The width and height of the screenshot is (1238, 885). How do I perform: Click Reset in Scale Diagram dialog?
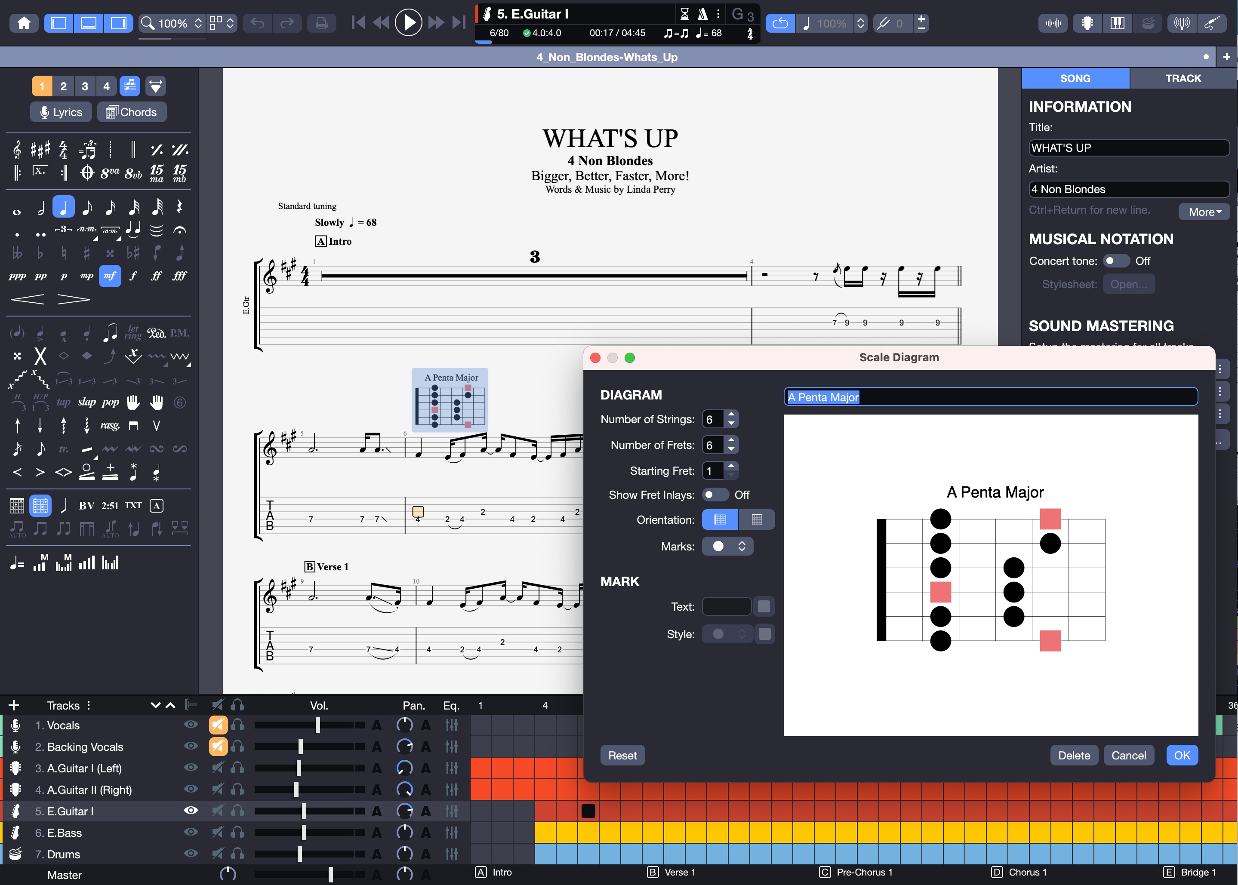tap(622, 755)
